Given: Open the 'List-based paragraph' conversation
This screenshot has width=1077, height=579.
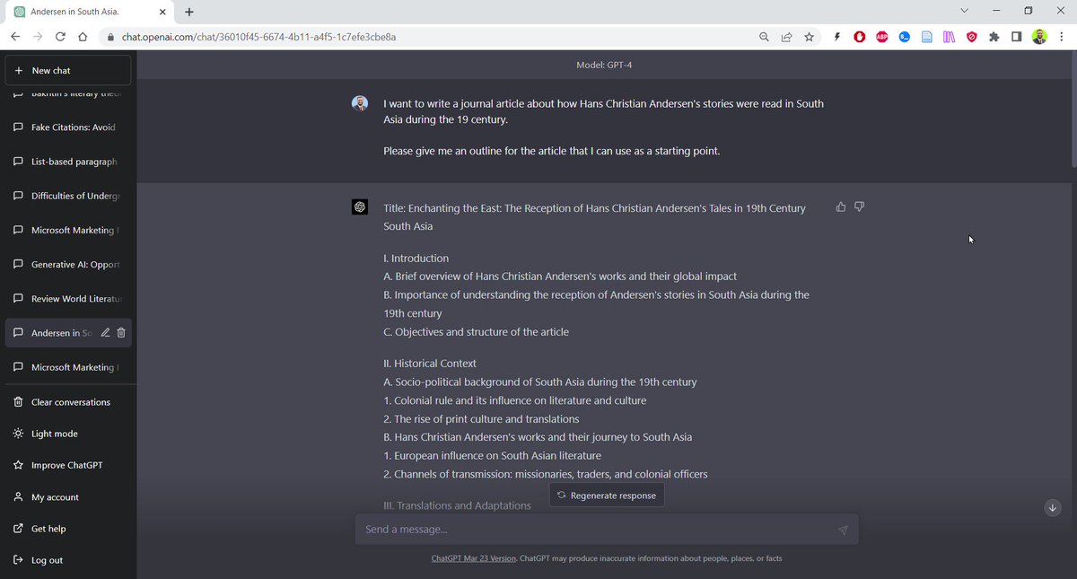Looking at the screenshot, I should [x=68, y=162].
